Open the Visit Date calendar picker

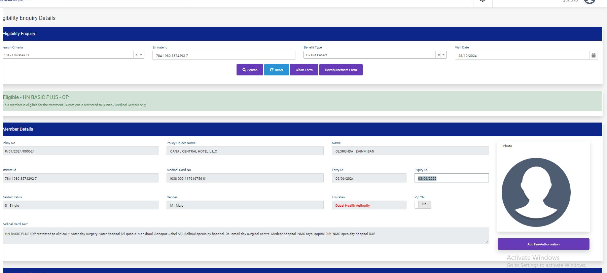point(594,55)
